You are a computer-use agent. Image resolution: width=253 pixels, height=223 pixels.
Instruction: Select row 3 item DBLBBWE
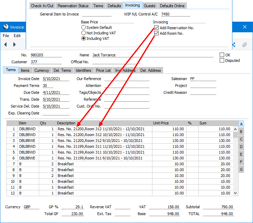click(x=28, y=141)
